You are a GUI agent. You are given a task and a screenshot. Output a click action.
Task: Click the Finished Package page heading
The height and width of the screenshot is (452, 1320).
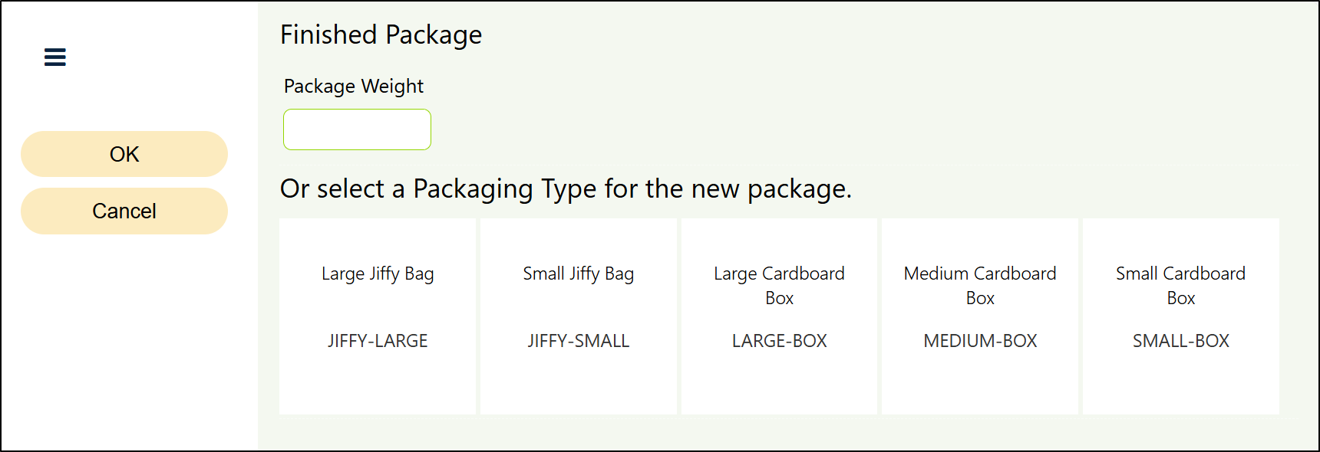click(x=381, y=35)
